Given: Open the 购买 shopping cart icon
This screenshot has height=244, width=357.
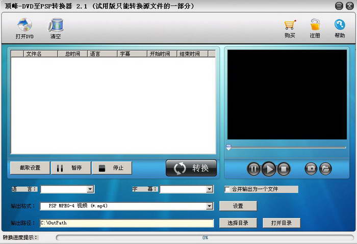Looking at the screenshot, I should point(290,29).
